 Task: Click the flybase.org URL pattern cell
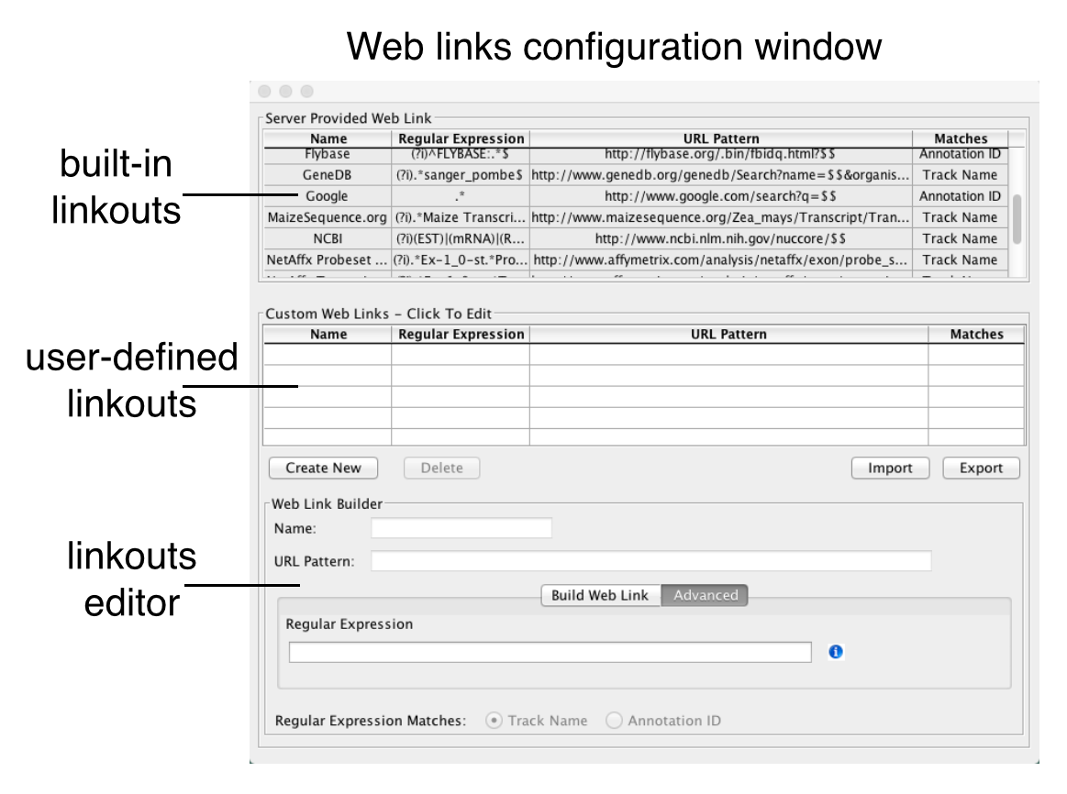[x=720, y=156]
